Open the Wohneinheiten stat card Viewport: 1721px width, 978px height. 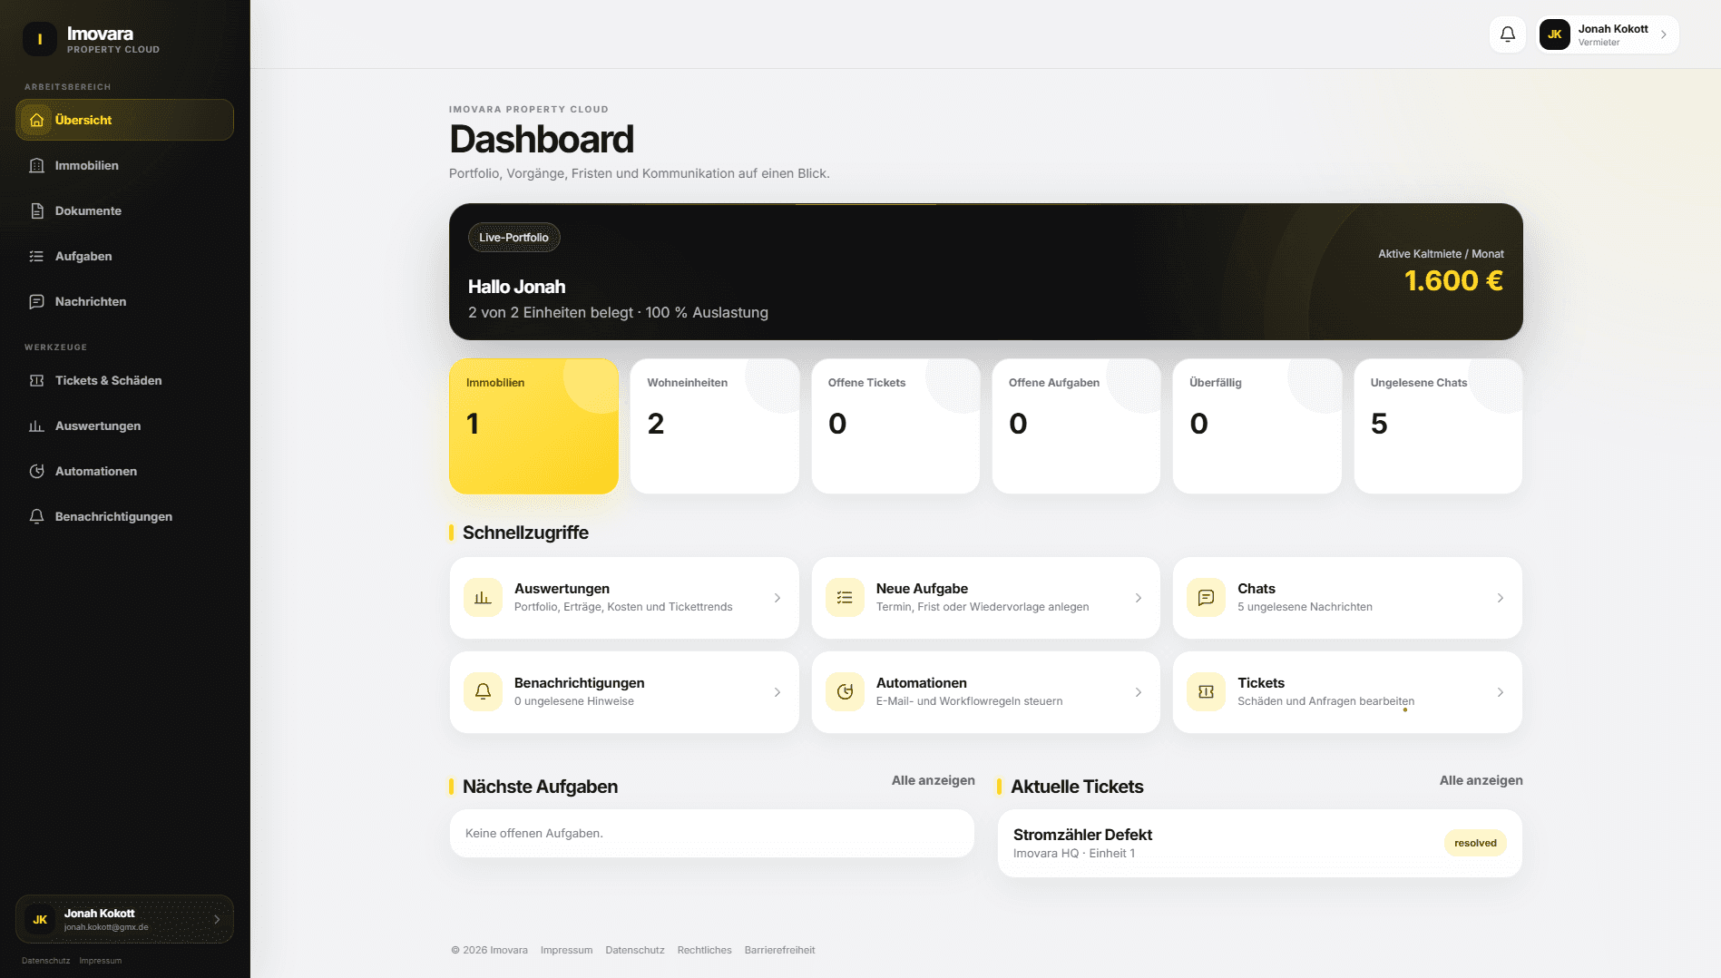(x=715, y=426)
